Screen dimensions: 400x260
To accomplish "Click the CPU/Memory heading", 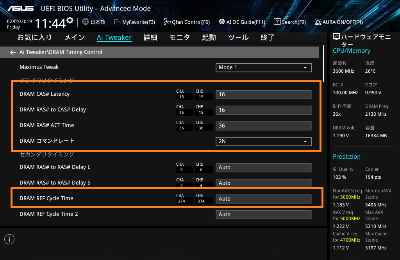I will click(351, 51).
